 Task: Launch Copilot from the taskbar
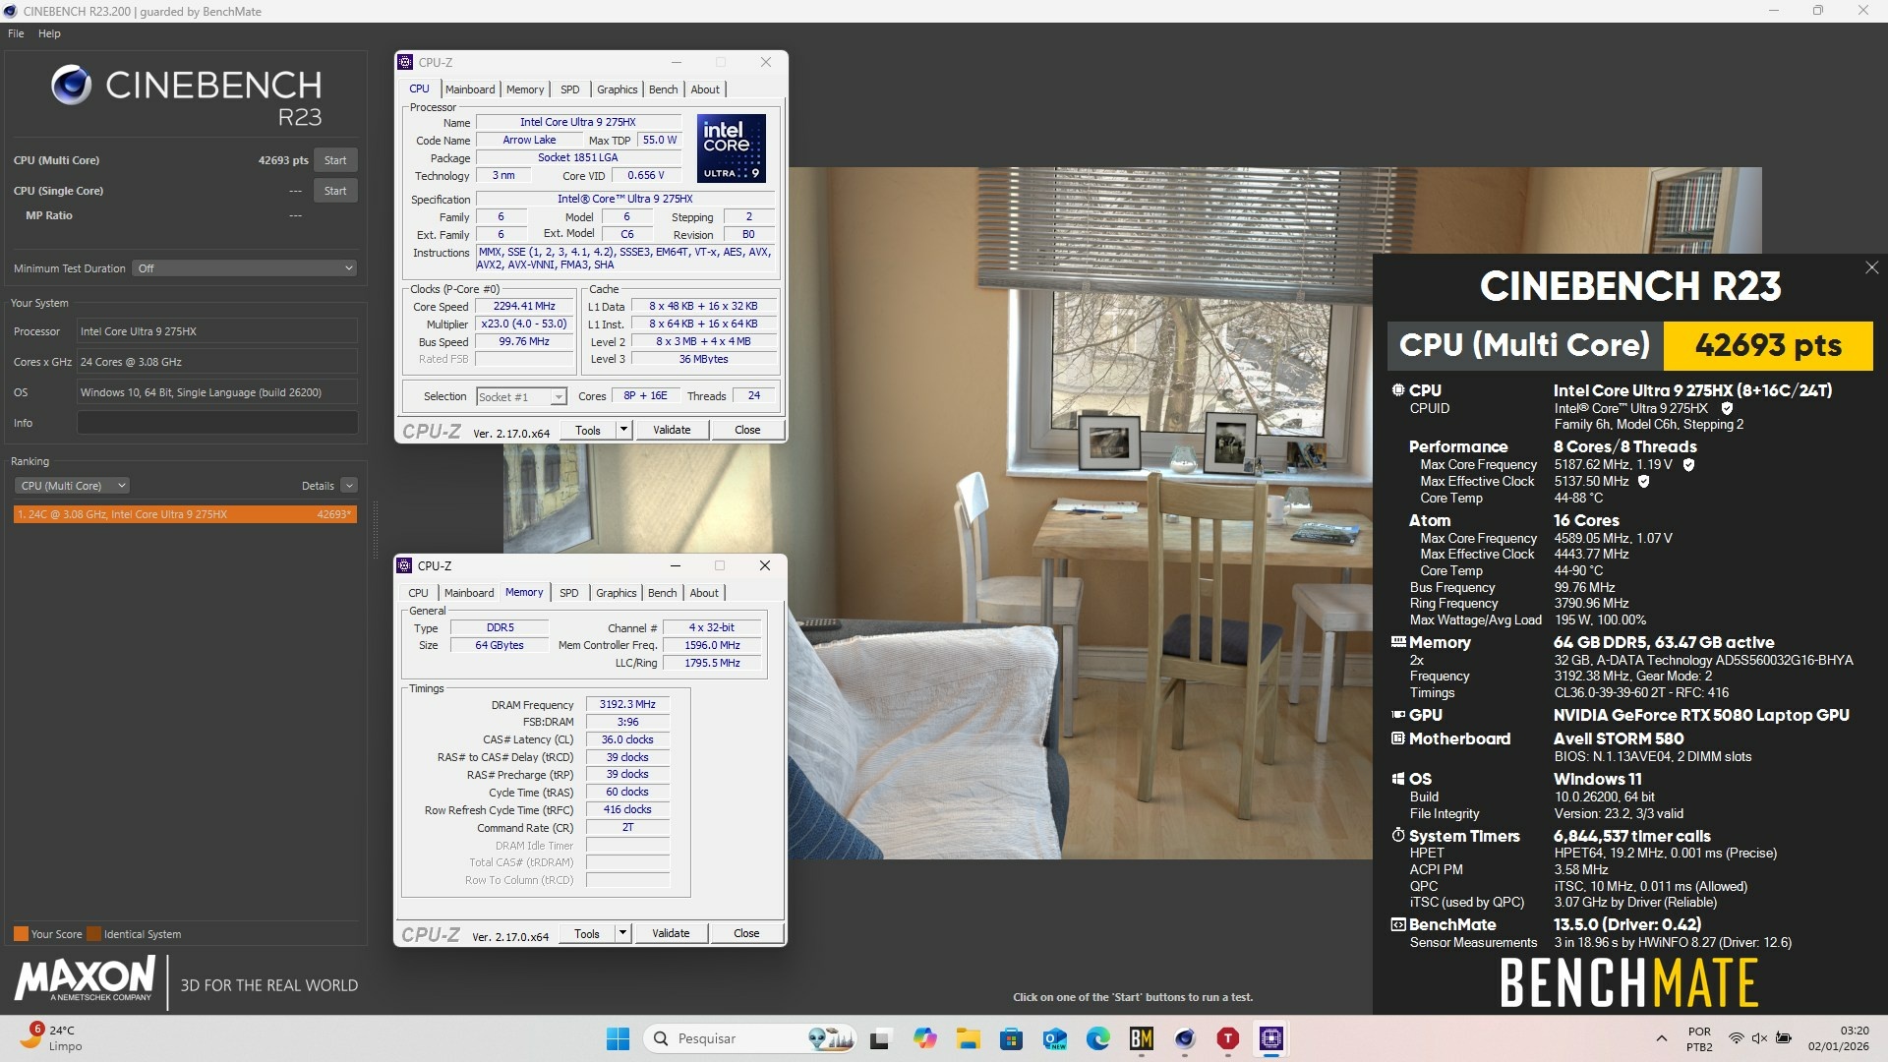click(x=924, y=1038)
